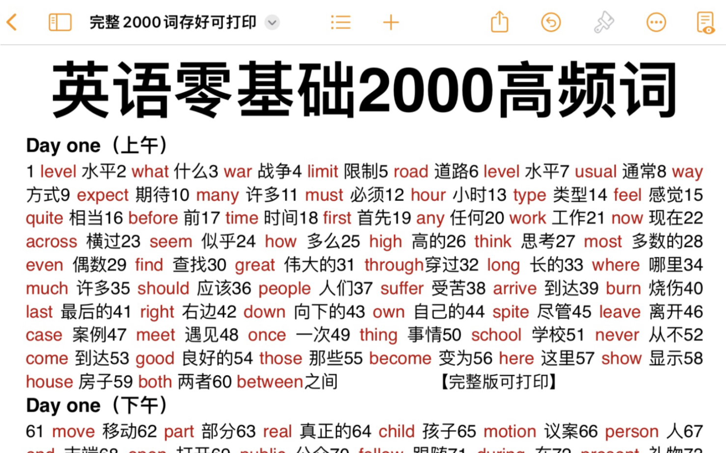Image resolution: width=726 pixels, height=453 pixels.
Task: Click the red word show
Action: (x=621, y=358)
